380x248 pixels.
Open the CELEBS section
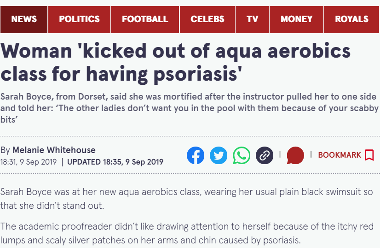207,19
